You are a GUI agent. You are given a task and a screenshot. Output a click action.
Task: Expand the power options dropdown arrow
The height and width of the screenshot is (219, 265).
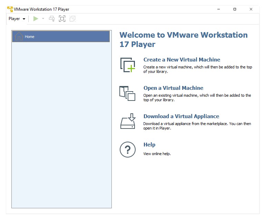[43, 19]
